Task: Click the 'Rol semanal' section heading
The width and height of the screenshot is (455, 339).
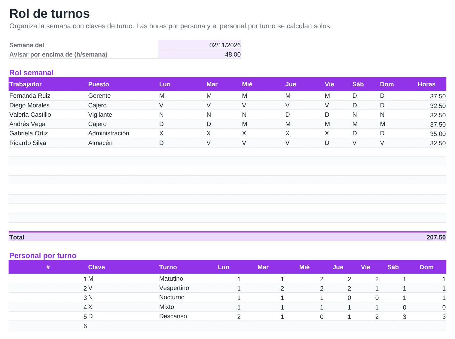Action: 31,73
